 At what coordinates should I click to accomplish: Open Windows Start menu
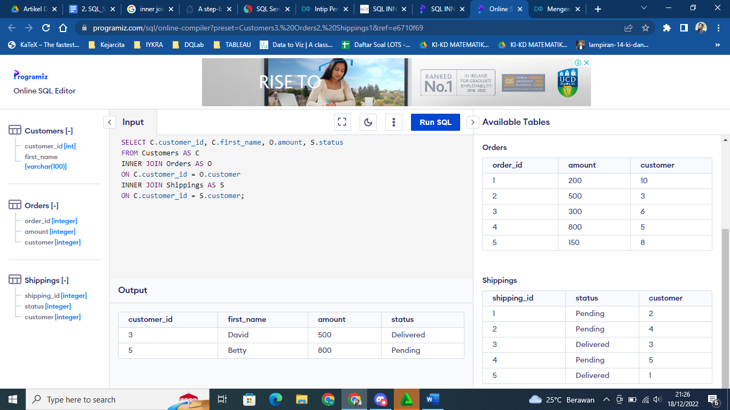click(13, 399)
